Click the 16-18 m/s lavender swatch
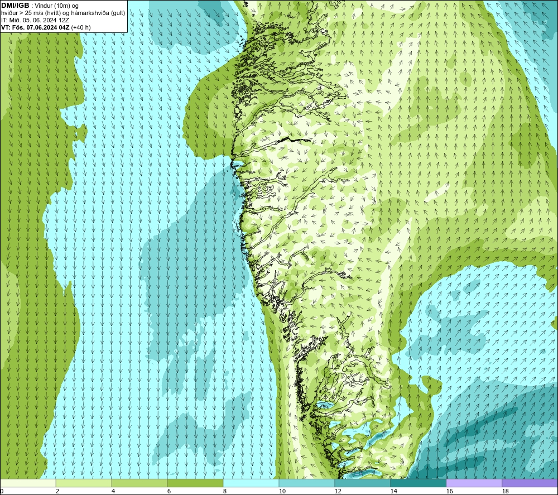The image size is (558, 495). (474, 483)
